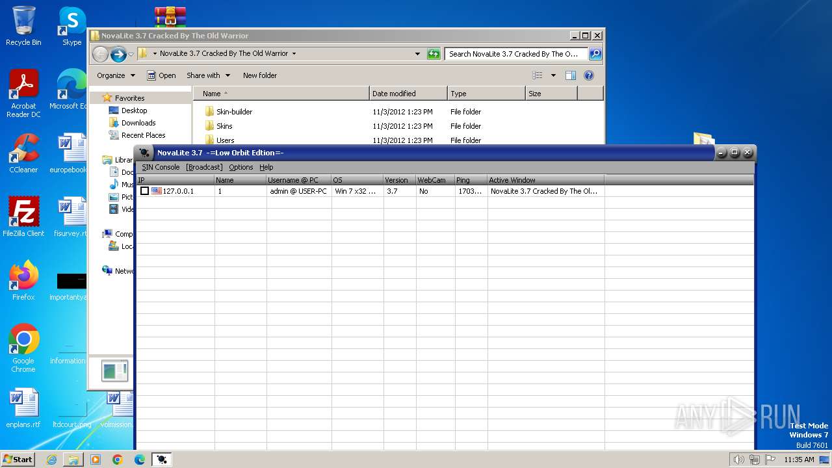Sort files by Type column
Screen dimensions: 832x468
tap(486, 94)
